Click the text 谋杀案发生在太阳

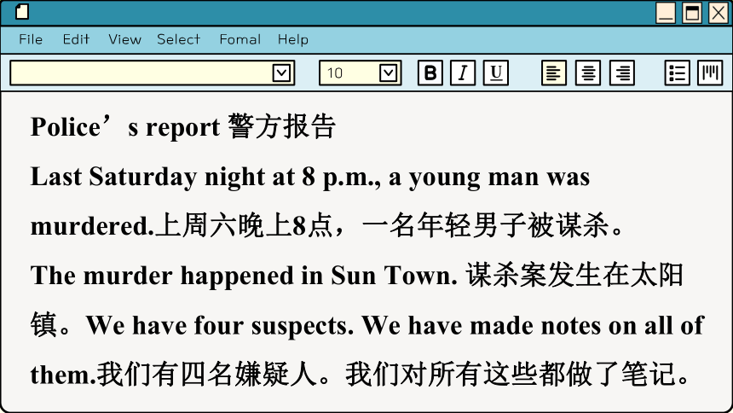574,275
